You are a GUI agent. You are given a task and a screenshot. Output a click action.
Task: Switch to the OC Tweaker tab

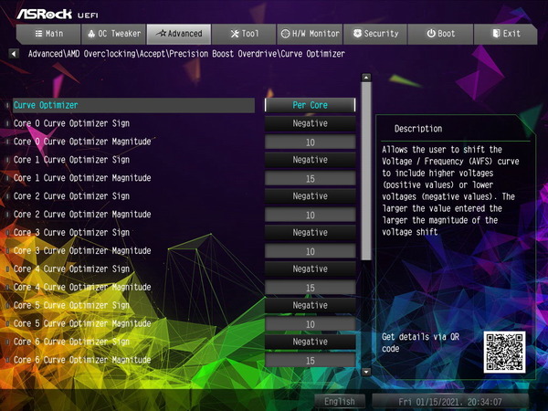(x=112, y=34)
